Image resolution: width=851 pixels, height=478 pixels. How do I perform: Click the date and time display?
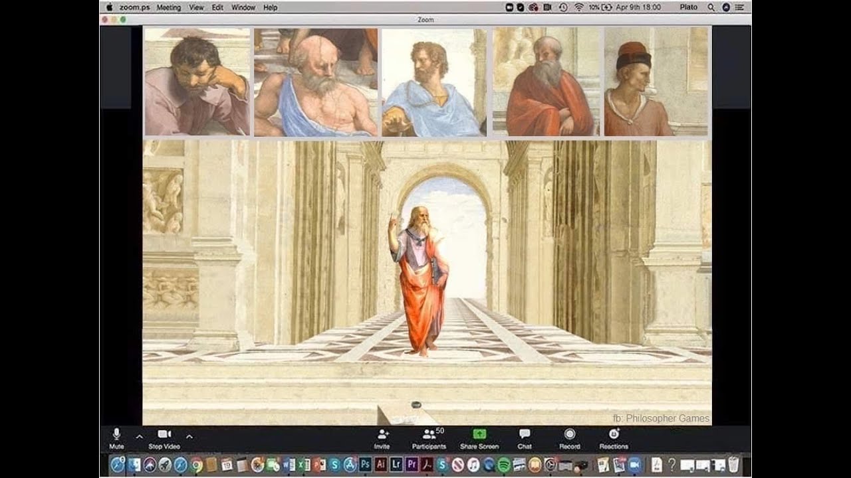638,7
